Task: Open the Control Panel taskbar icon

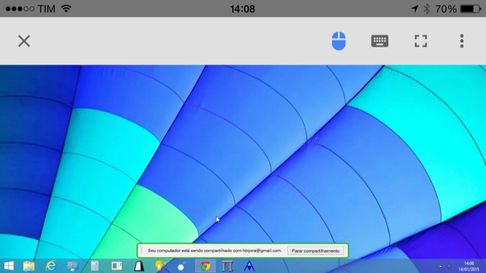Action: tap(73, 266)
